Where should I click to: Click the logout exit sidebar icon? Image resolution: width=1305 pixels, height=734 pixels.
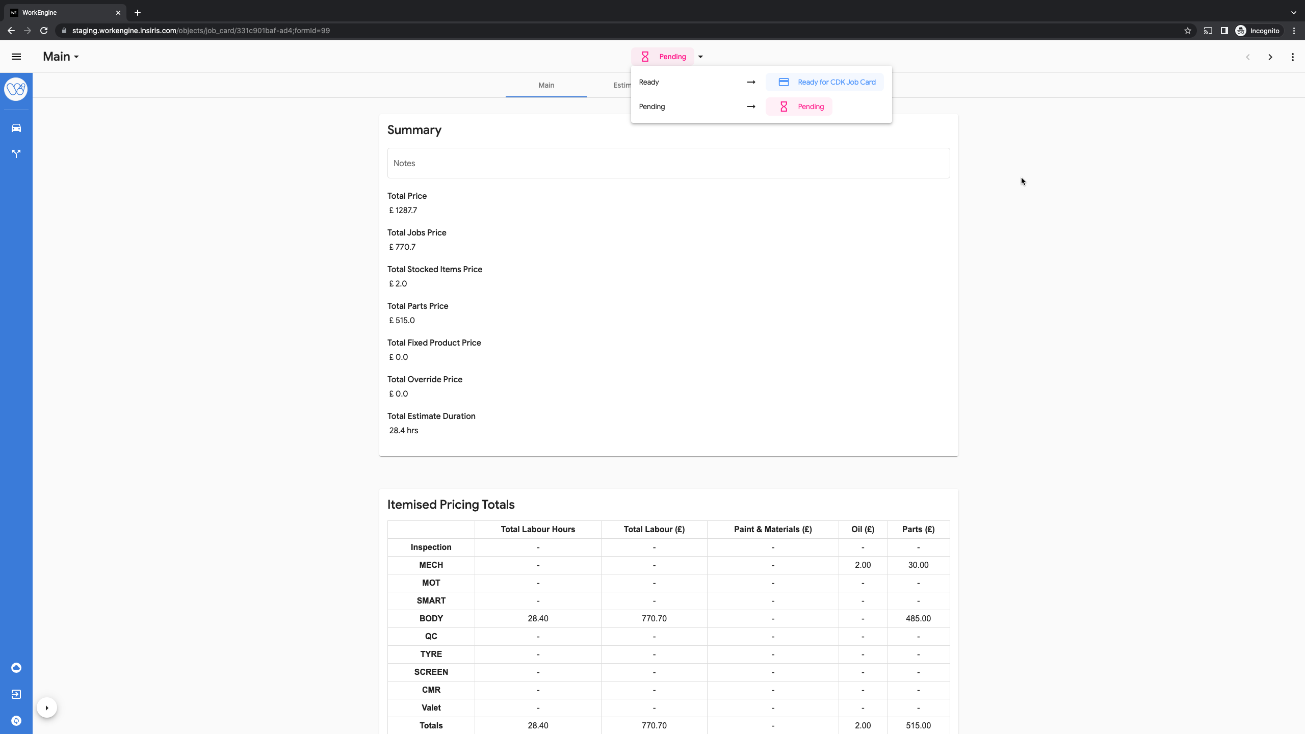pos(16,694)
